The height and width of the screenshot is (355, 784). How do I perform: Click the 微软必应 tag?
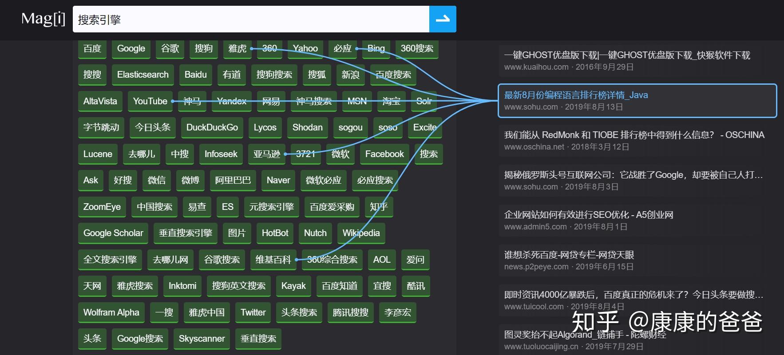click(x=324, y=180)
